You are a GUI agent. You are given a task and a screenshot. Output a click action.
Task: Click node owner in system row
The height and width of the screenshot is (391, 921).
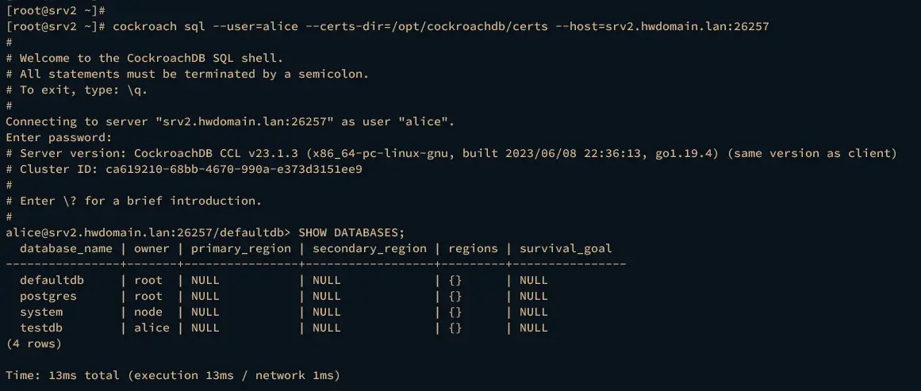[x=148, y=312]
